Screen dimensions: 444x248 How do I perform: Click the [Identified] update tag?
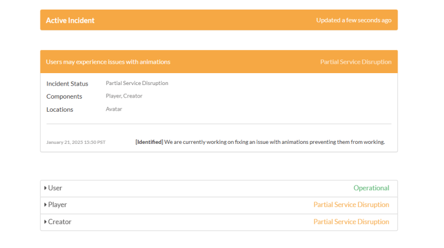tap(149, 142)
